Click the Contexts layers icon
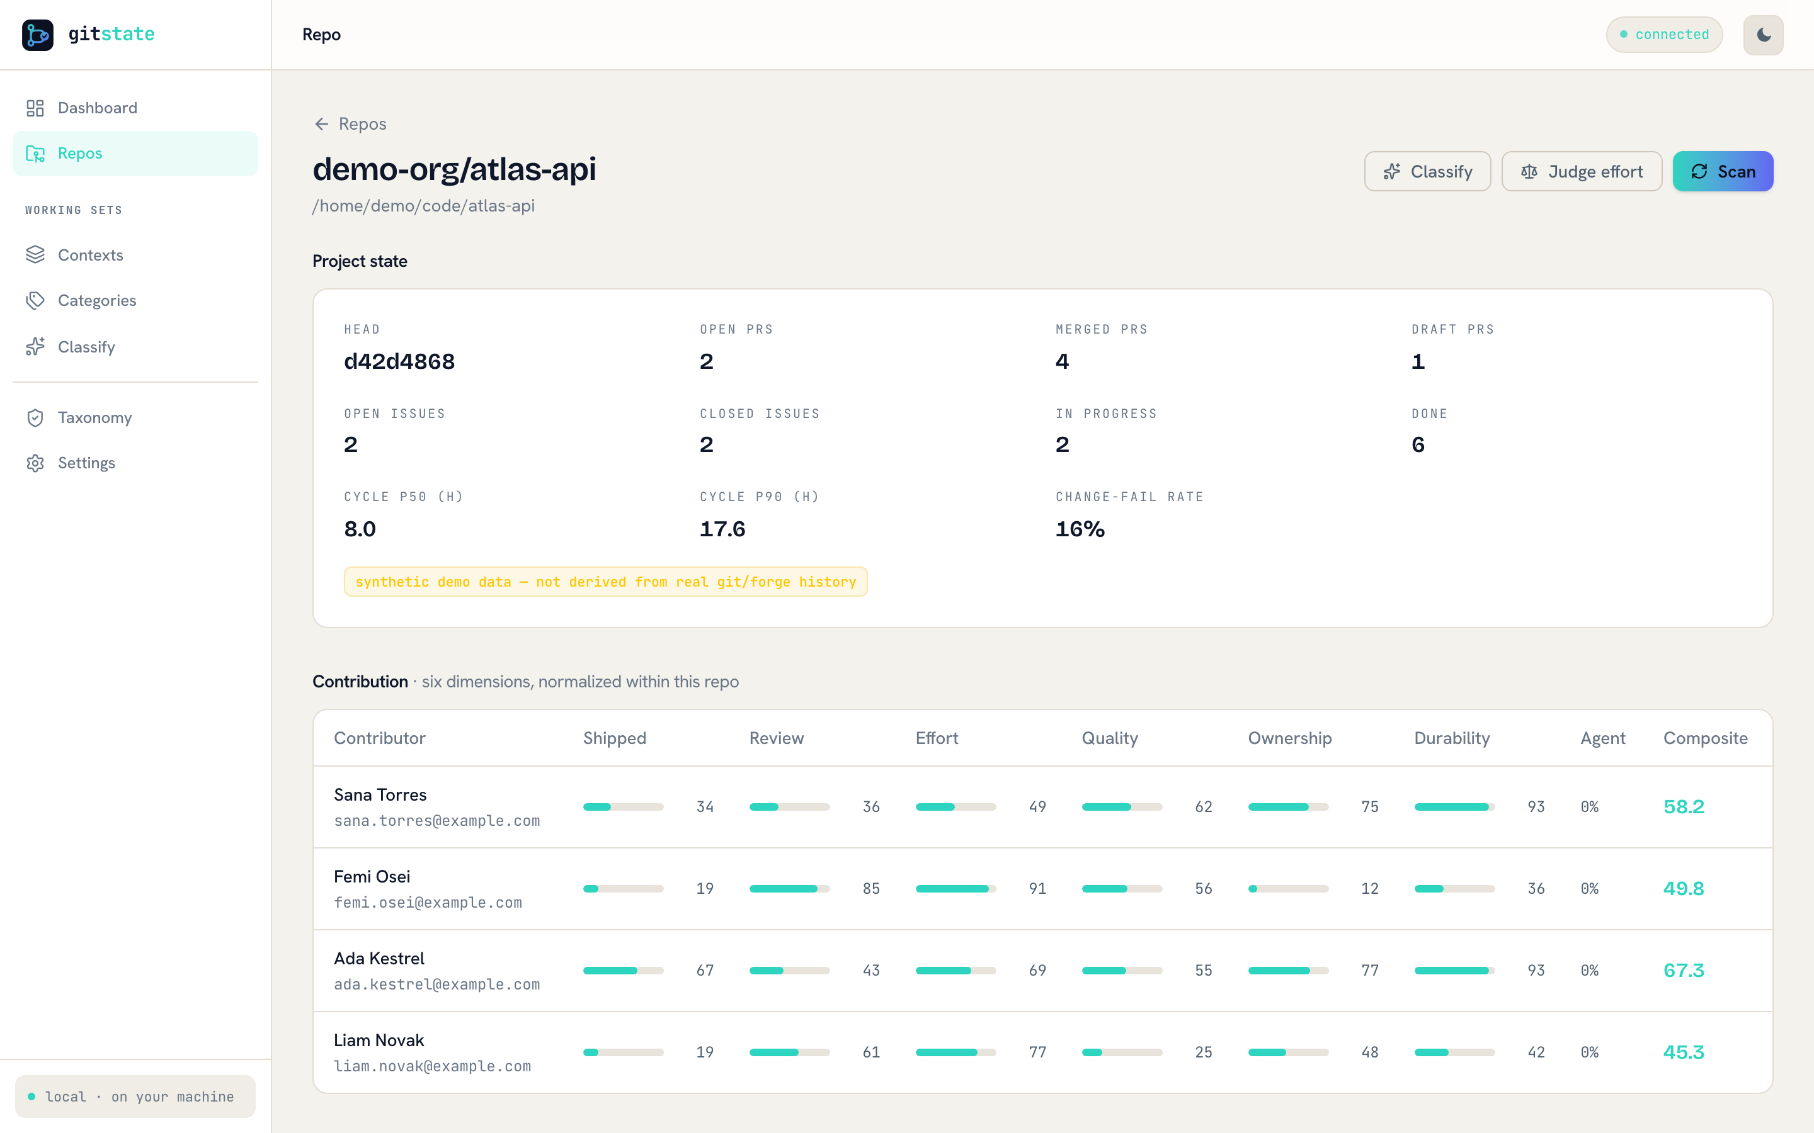The image size is (1814, 1133). click(x=35, y=255)
